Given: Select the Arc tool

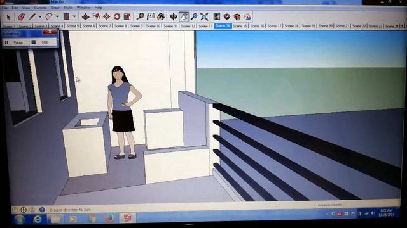Looking at the screenshot, I should (48, 17).
